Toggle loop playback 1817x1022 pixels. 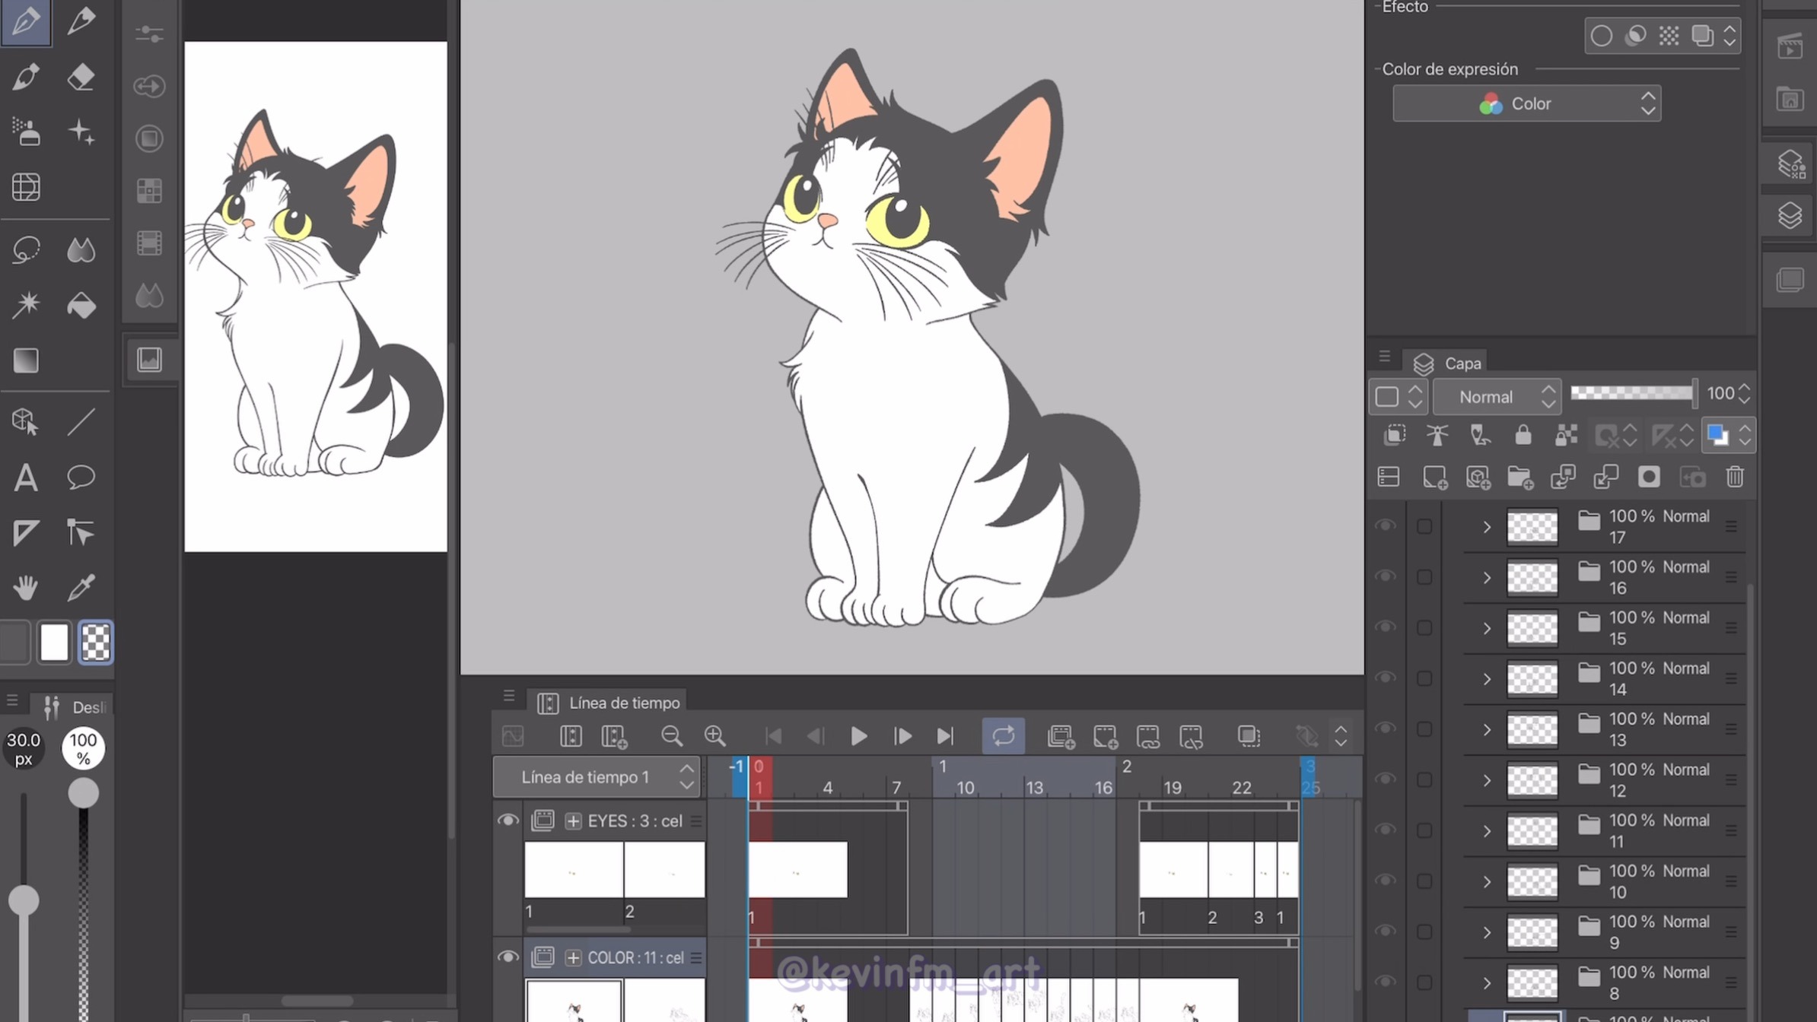pos(1003,735)
